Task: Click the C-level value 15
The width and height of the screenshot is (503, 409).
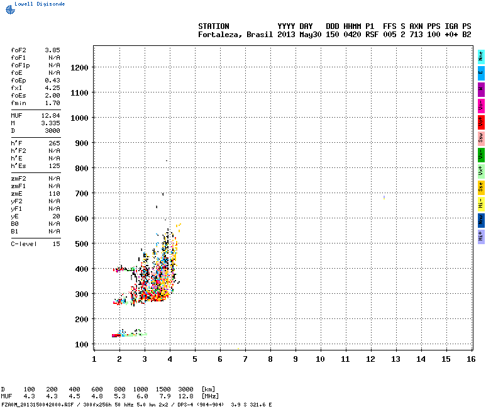Action: coord(57,244)
